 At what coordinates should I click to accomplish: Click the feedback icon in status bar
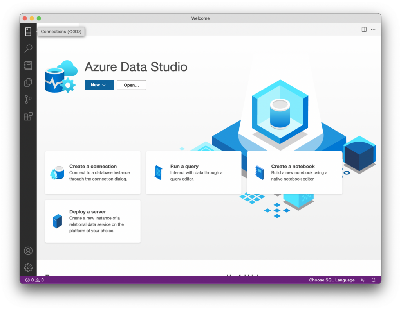tap(363, 280)
